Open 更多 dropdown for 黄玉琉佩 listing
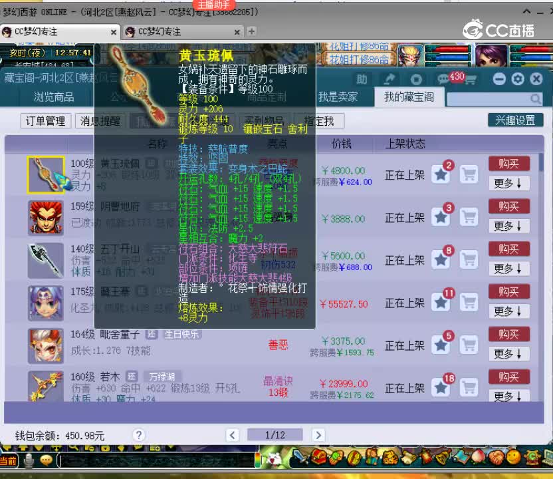Image resolution: width=553 pixels, height=479 pixels. coord(509,183)
